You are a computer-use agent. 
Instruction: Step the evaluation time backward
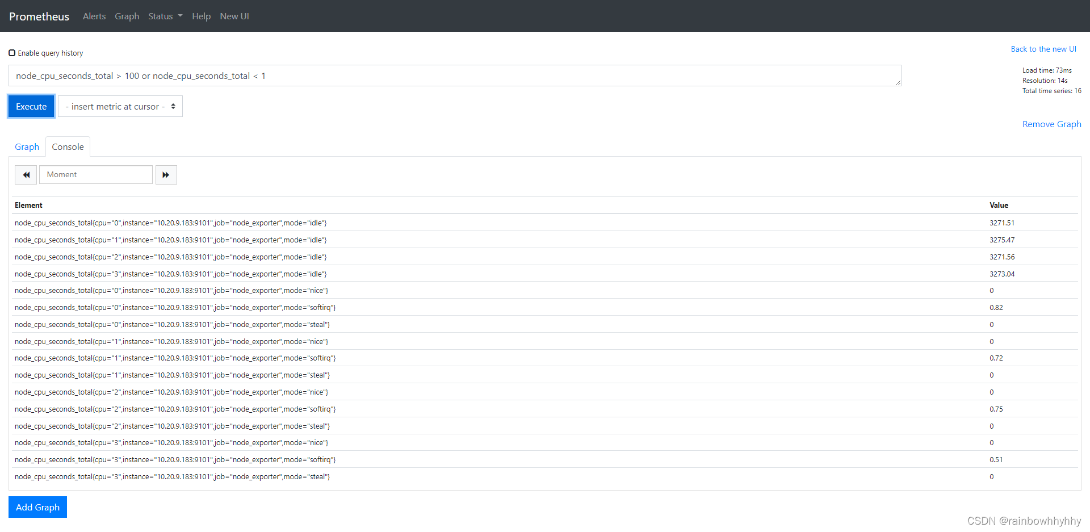[26, 175]
